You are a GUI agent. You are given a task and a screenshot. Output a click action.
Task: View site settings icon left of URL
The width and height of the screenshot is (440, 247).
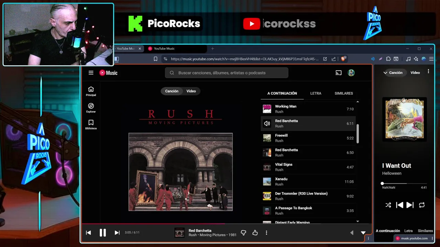point(165,59)
